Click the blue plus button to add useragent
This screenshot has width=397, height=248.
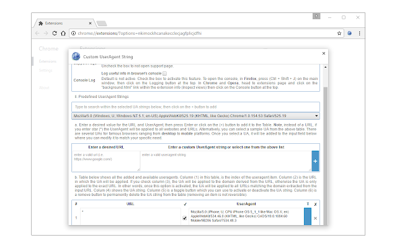[315, 161]
